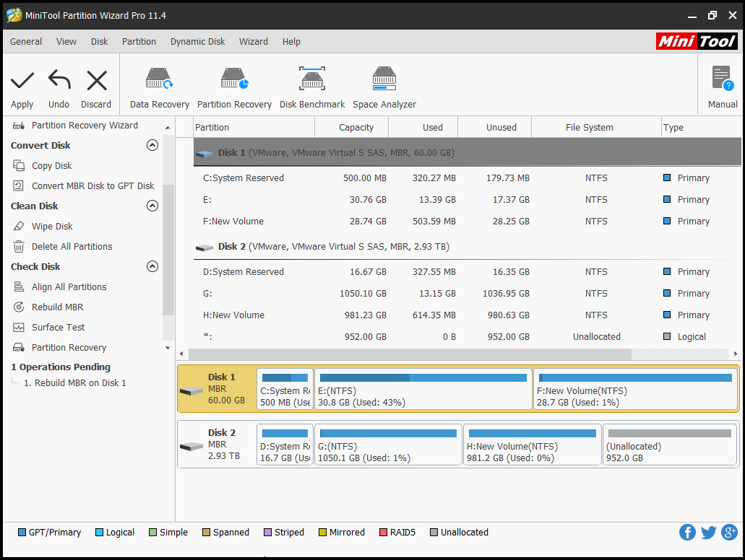This screenshot has height=560, width=745.
Task: Select pending operation Rebuild MBR on Disk 1
Action: tap(75, 383)
